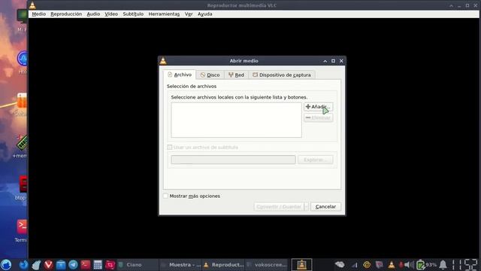This screenshot has height=271, width=481.
Task: Click the VLC cone tray icon
Action: pyautogui.click(x=392, y=264)
